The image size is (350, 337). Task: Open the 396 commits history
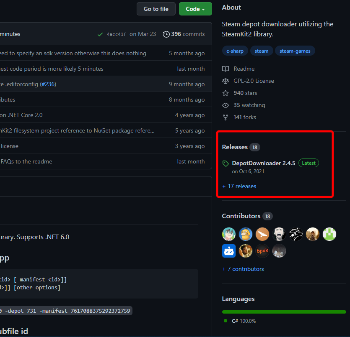coord(184,34)
